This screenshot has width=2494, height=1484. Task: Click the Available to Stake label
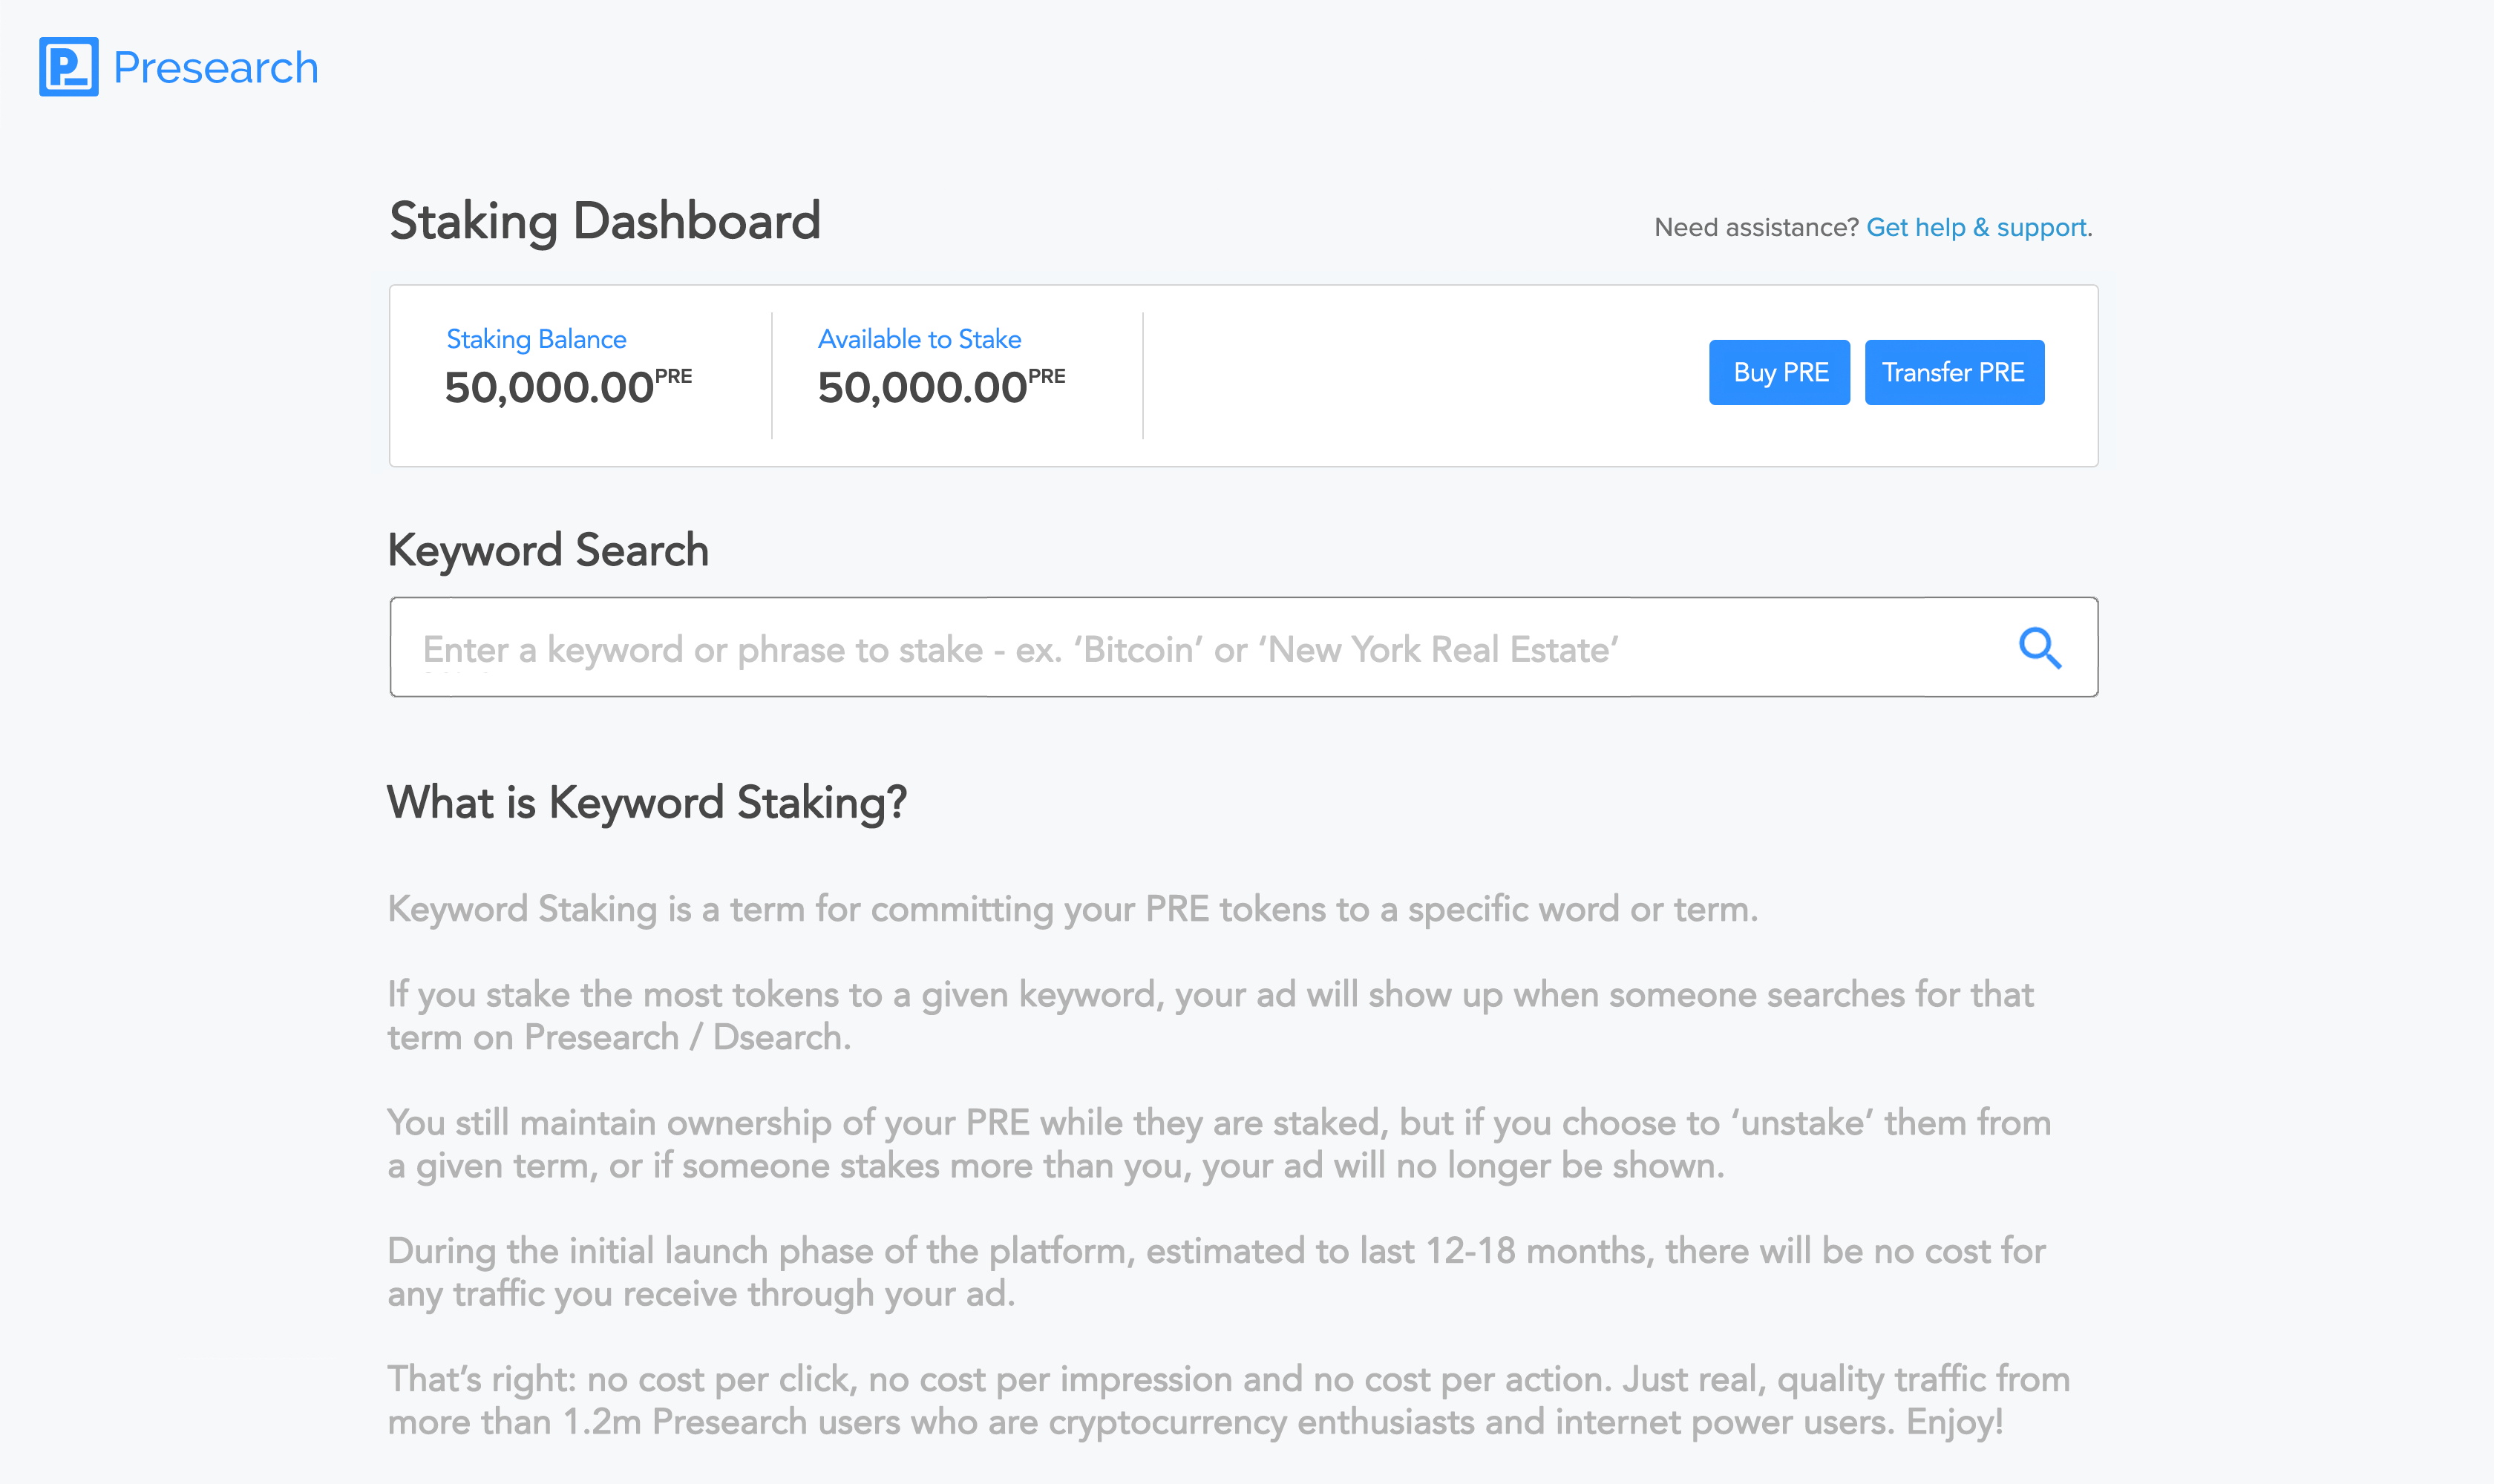click(920, 339)
